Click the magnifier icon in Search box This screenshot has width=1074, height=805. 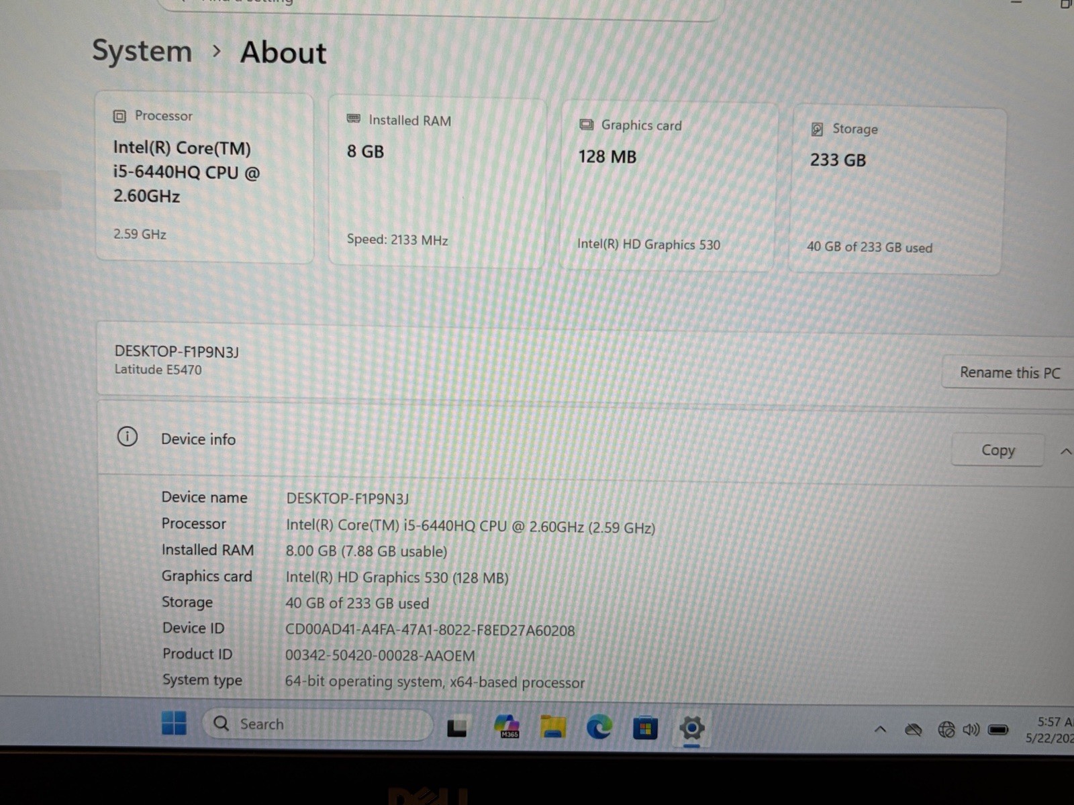click(222, 723)
